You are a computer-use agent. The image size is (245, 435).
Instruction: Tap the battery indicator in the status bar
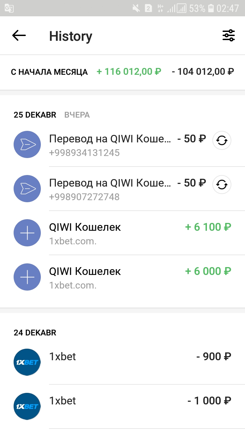[211, 8]
